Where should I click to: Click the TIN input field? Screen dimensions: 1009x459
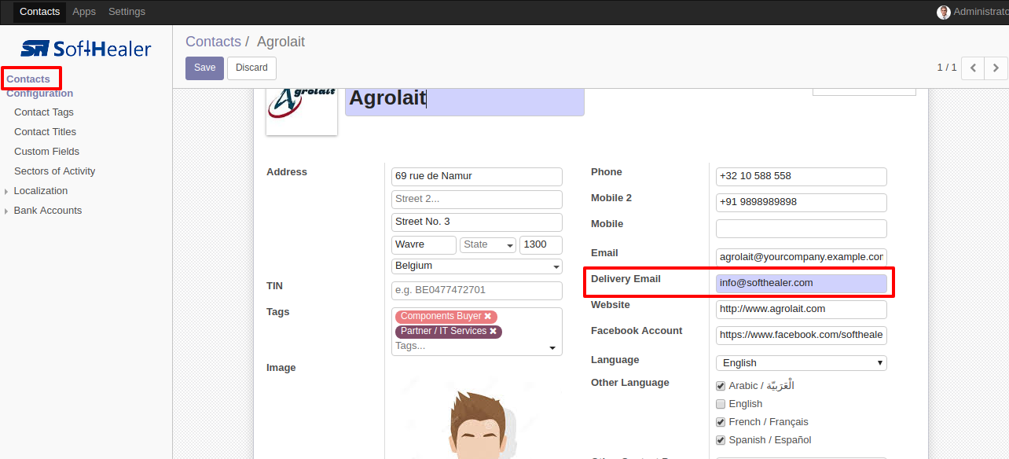[x=477, y=291]
